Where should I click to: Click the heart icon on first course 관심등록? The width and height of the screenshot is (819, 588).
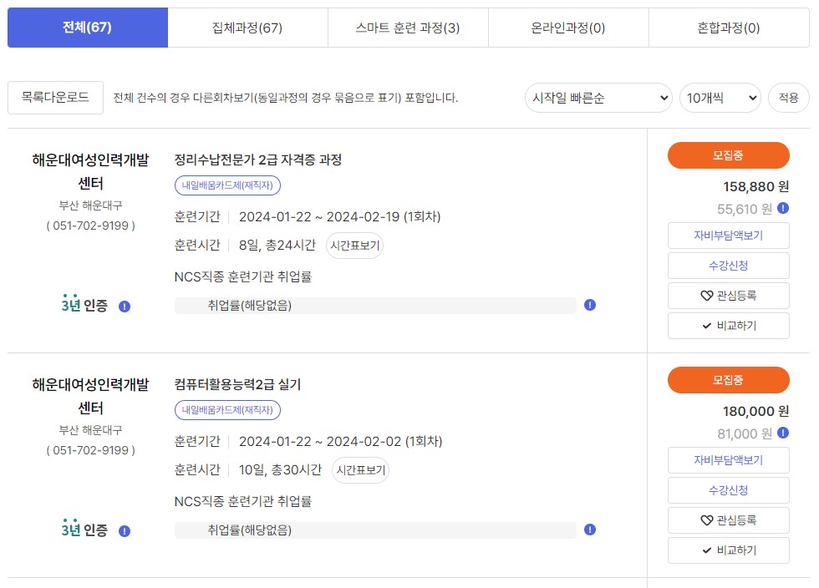point(708,295)
